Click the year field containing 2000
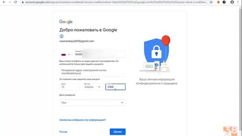The image size is (242, 136). tap(115, 87)
